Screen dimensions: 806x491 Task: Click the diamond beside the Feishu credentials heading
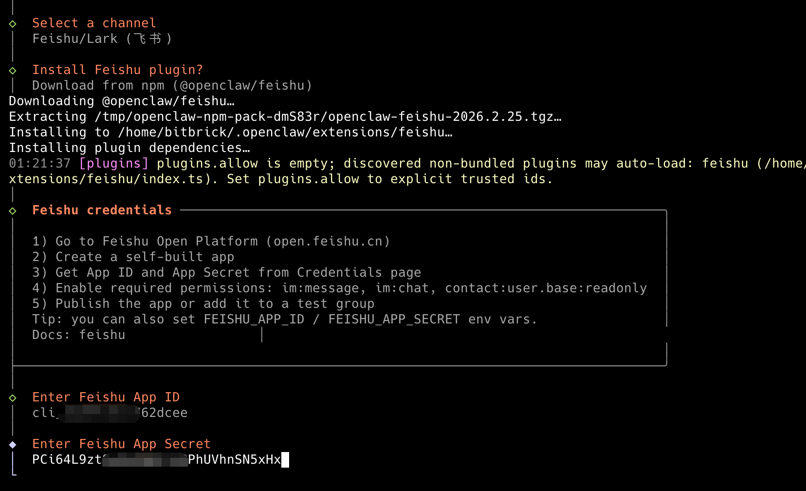(13, 211)
